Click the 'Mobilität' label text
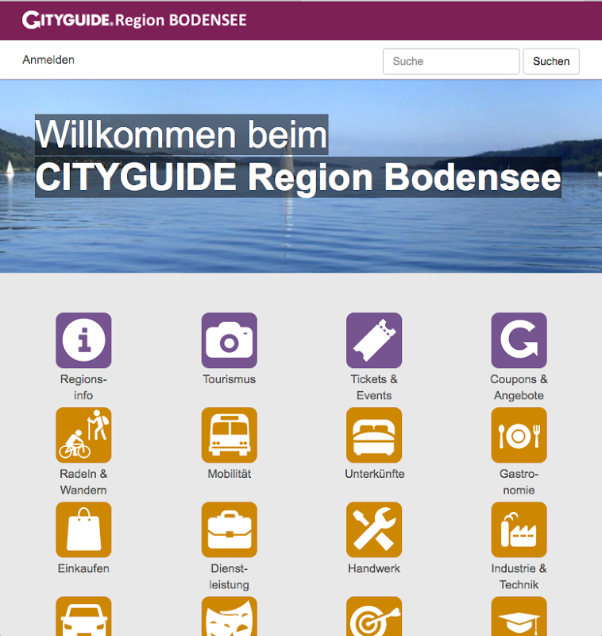Screen dimensions: 602x636 tap(230, 474)
